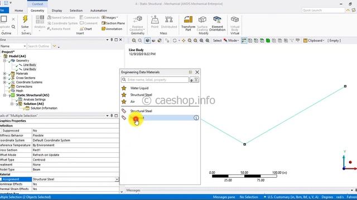Screen dimensions: 357x200
Task: Open the Assignment material dropdown arrow
Action: click(117, 179)
